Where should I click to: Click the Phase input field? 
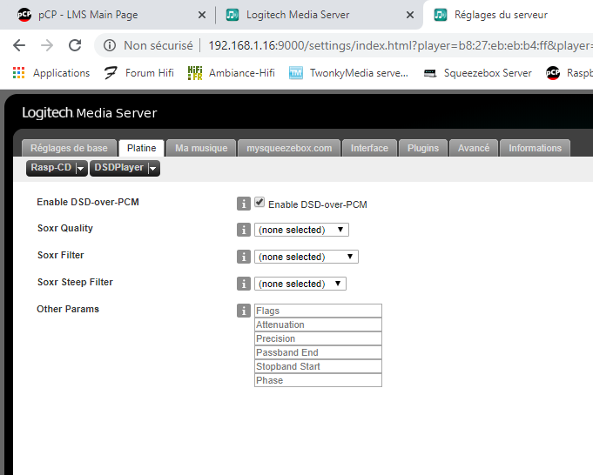318,380
